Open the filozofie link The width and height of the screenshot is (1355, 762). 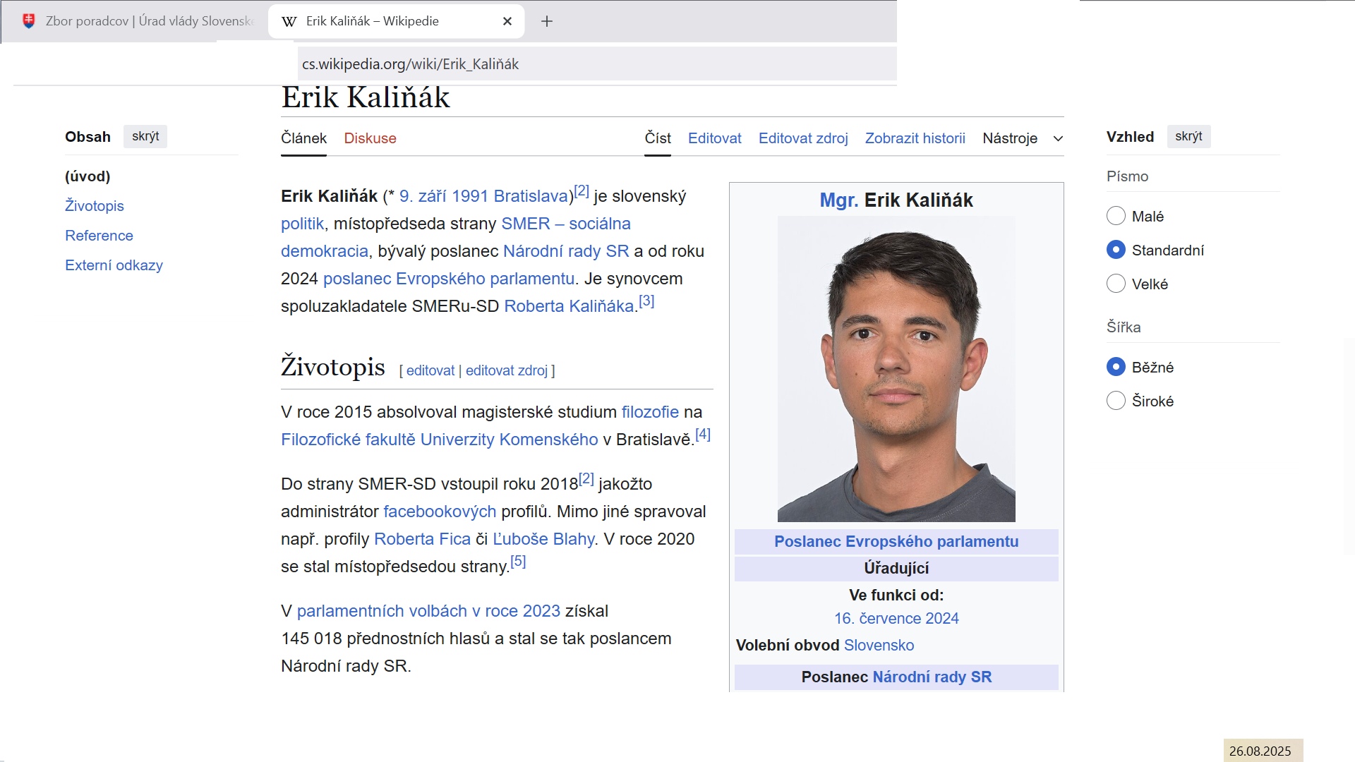[x=650, y=412]
